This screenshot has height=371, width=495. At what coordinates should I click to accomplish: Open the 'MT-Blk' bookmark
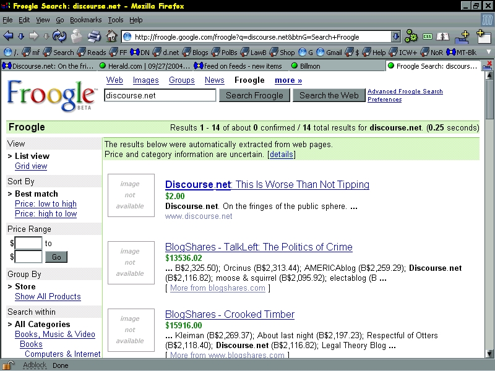click(462, 53)
